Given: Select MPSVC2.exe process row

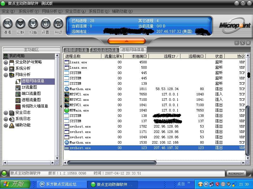Looking at the screenshot, I should pos(154,100).
